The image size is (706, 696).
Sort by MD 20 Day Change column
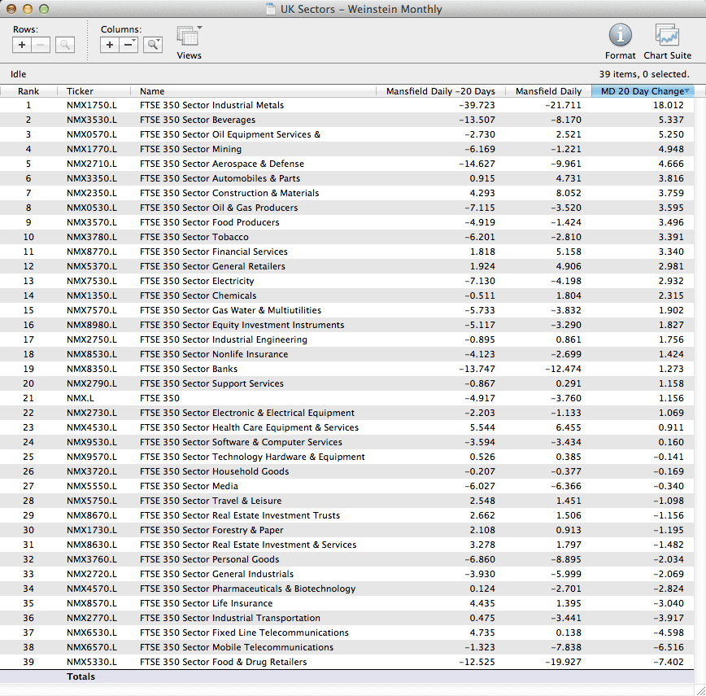point(643,91)
